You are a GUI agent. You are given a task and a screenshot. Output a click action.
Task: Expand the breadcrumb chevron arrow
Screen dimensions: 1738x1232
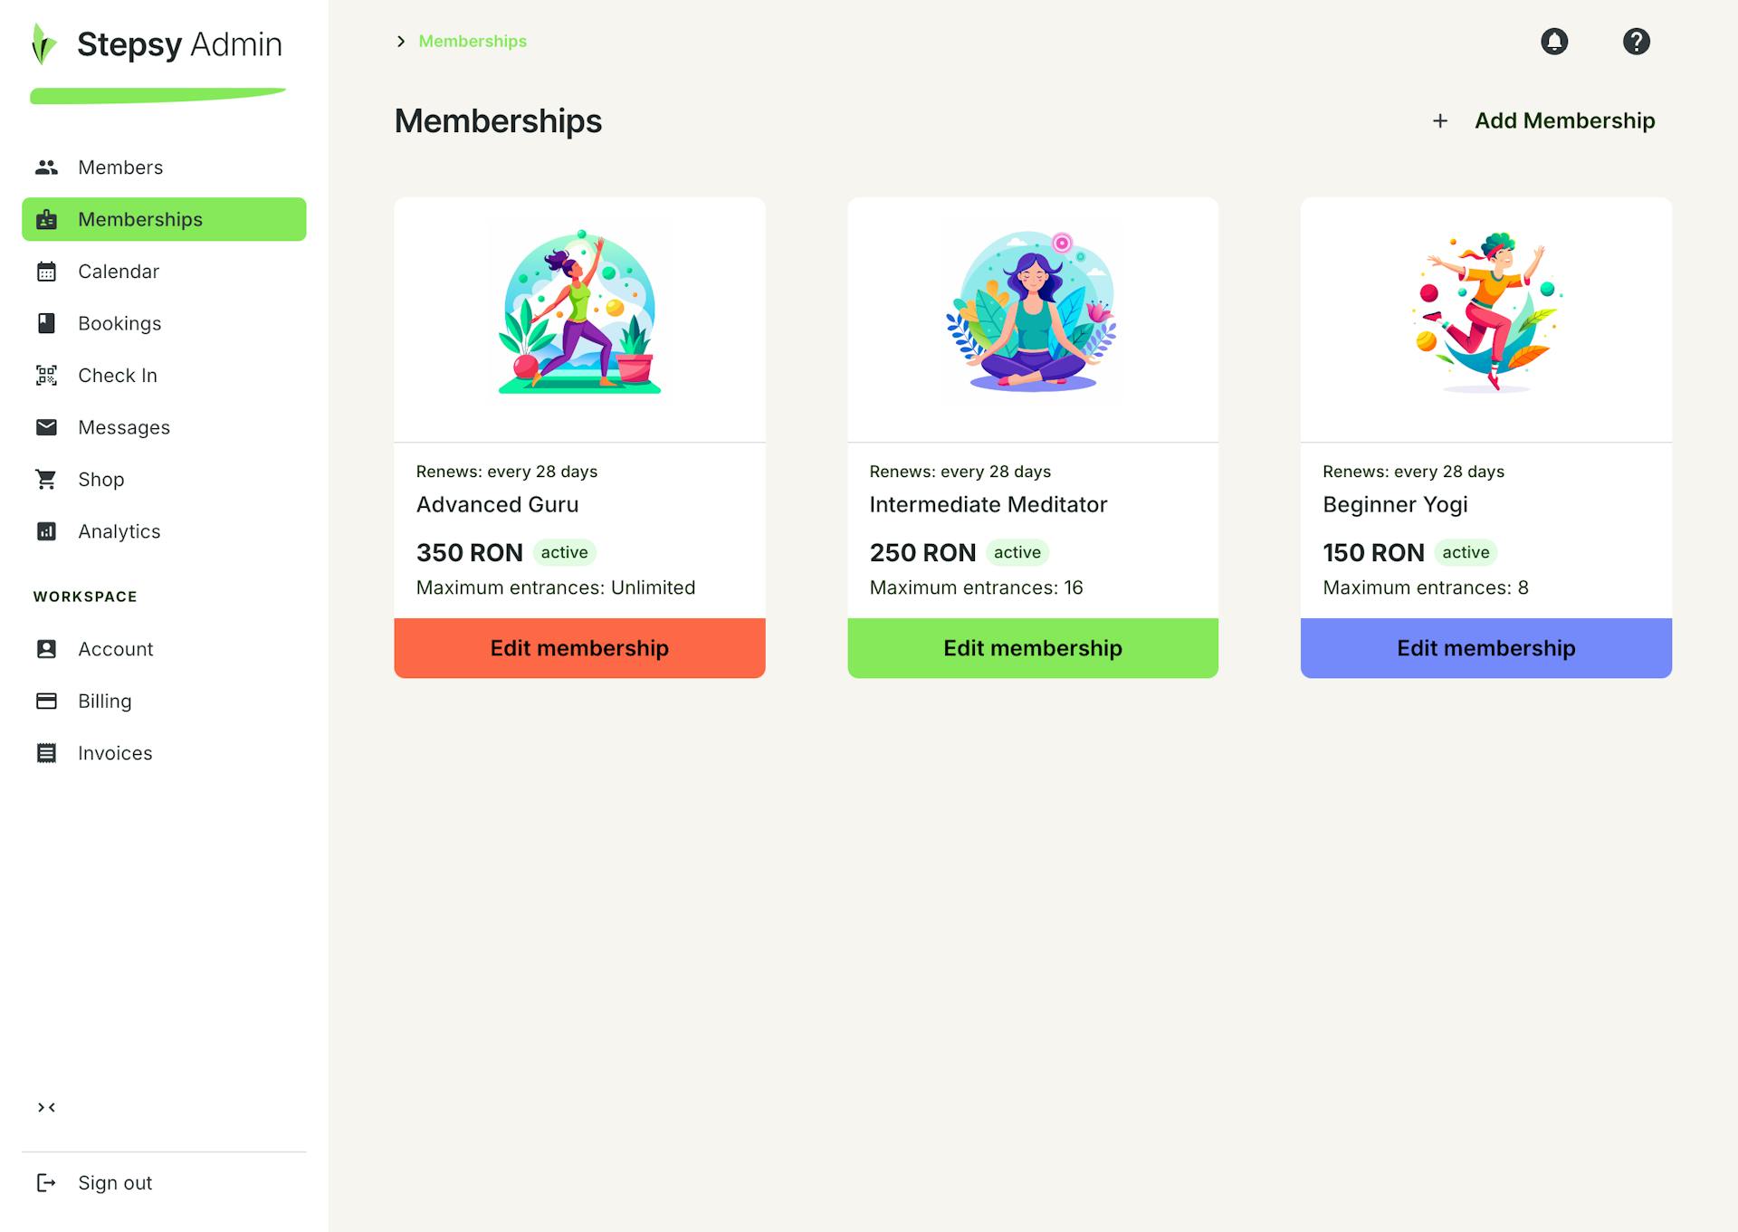[401, 42]
